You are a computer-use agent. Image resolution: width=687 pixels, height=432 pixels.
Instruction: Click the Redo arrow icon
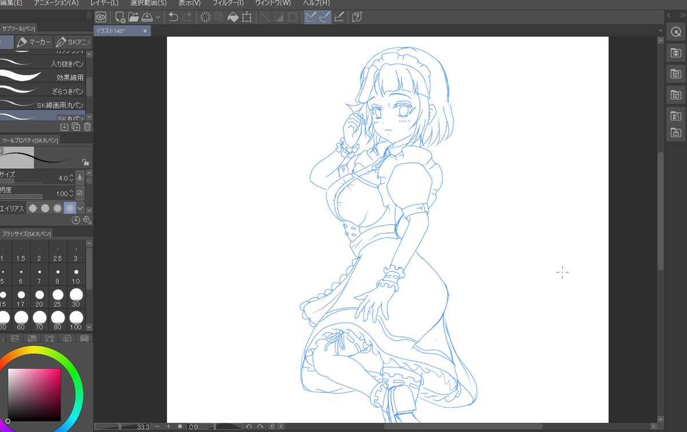point(187,17)
